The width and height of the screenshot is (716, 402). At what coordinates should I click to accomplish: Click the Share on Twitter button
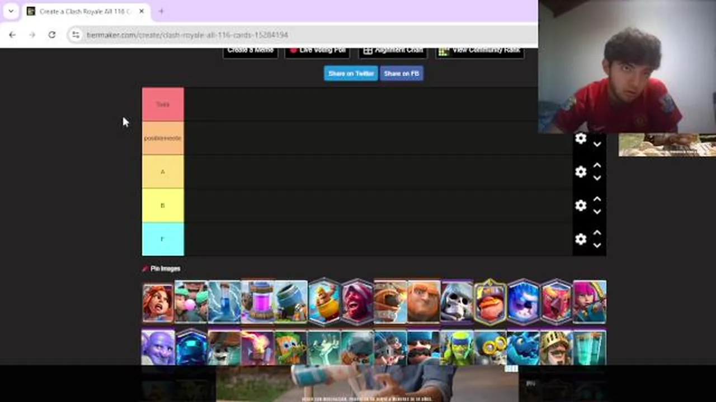[x=351, y=74]
